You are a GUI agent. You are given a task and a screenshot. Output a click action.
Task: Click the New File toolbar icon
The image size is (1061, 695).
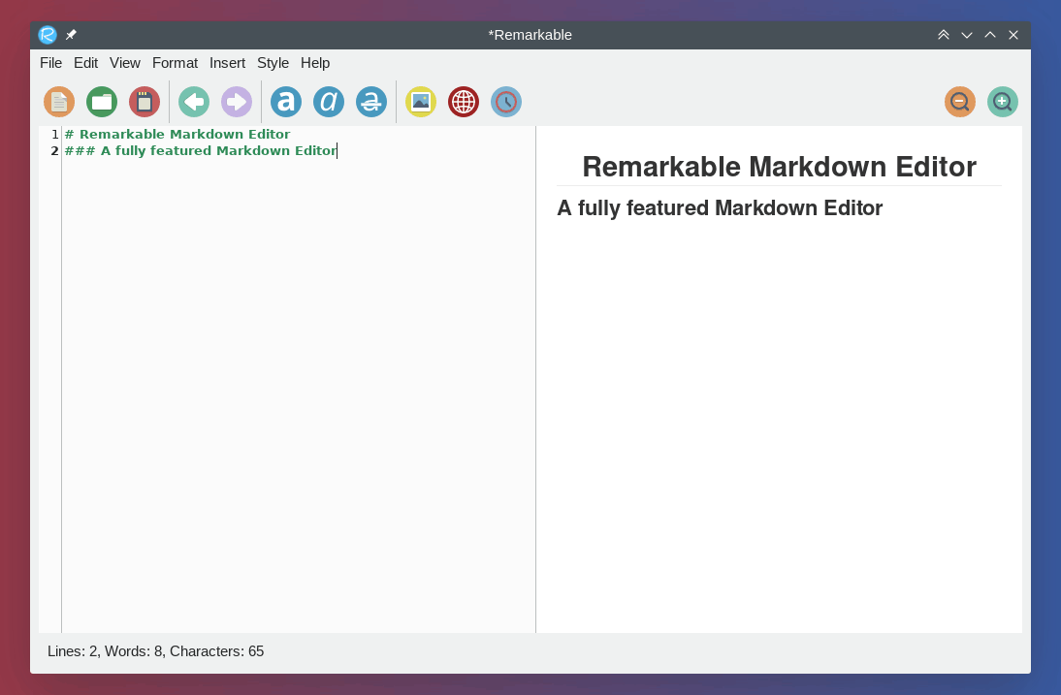(x=59, y=102)
